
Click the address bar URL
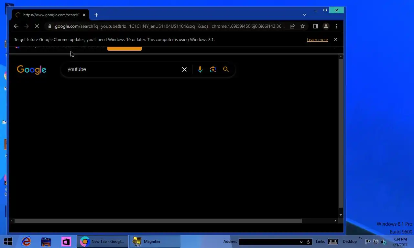point(170,26)
